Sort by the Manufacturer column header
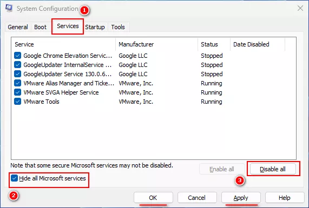309x208 pixels. [157, 44]
